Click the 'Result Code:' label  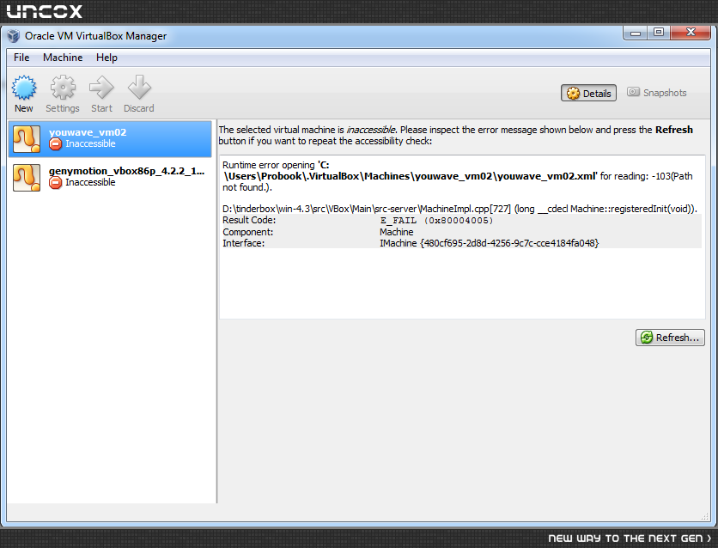click(x=249, y=220)
